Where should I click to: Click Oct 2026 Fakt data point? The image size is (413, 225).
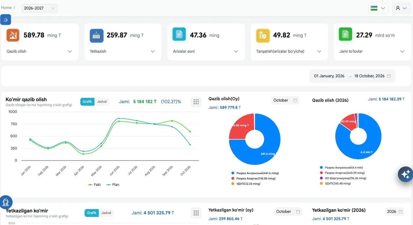(190, 132)
